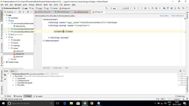The width and height of the screenshot is (189, 106).
Task: Select MainActivity in the project tree
Action: pos(20,26)
